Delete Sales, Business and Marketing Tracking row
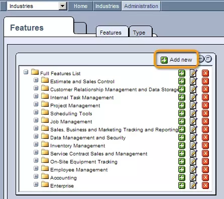This screenshot has height=199, width=224. pyautogui.click(x=205, y=129)
